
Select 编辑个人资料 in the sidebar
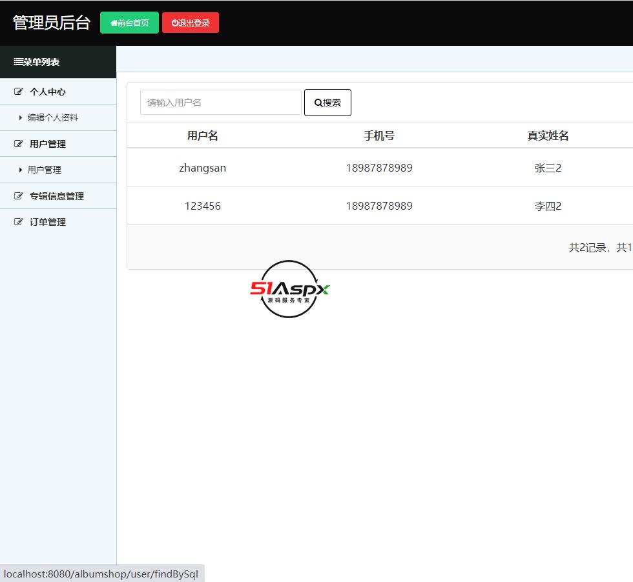click(x=53, y=117)
